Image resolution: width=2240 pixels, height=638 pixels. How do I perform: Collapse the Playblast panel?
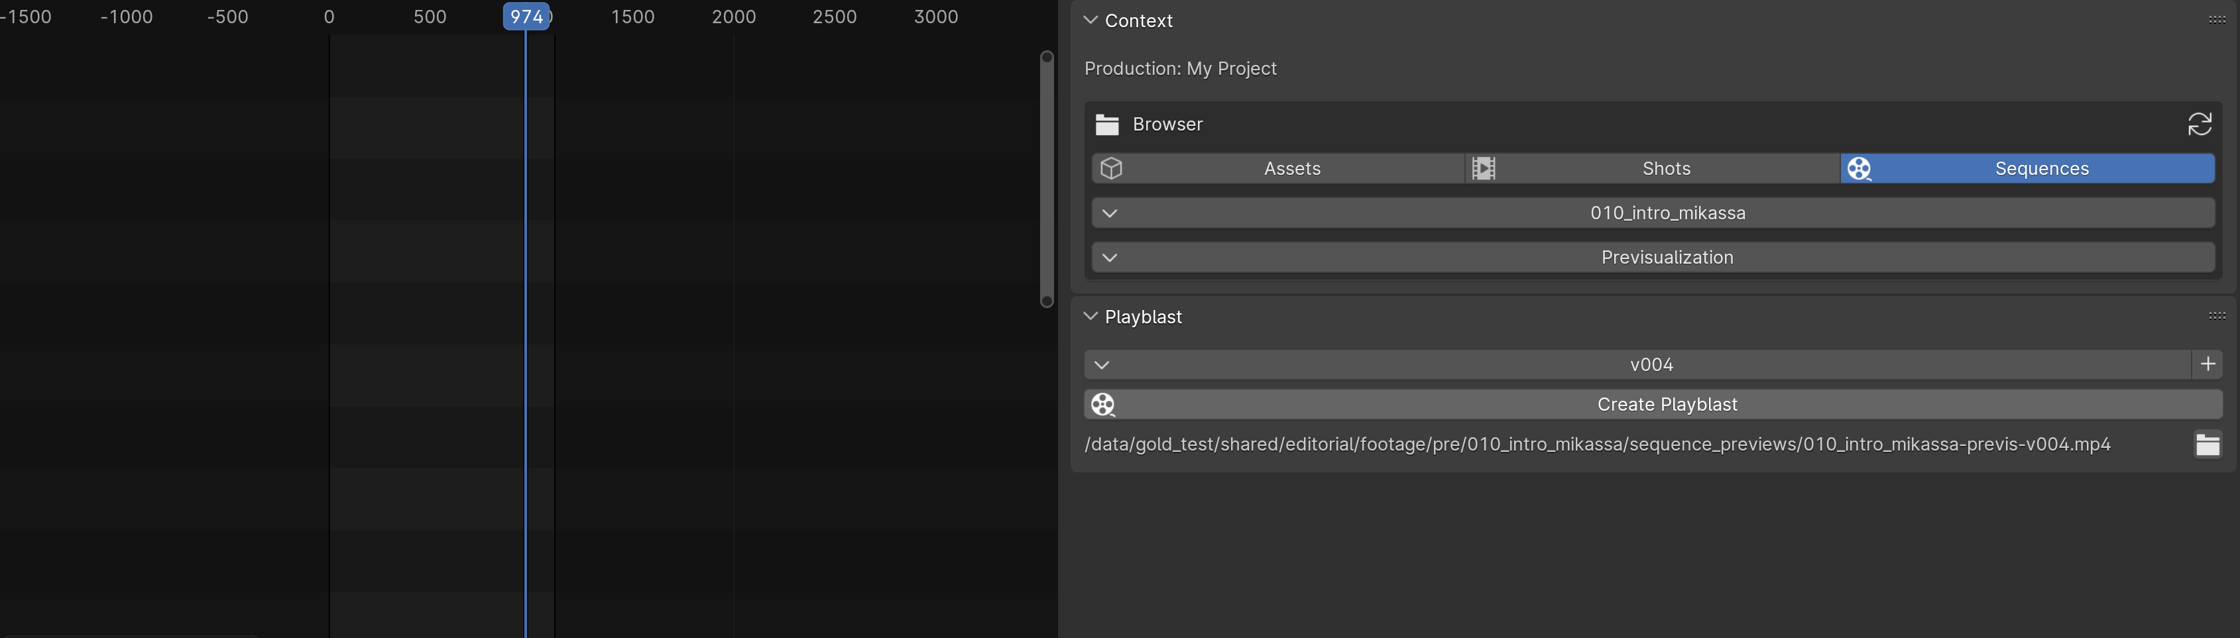[x=1091, y=315]
